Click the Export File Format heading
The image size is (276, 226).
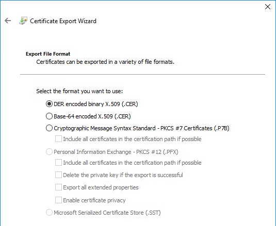(48, 54)
